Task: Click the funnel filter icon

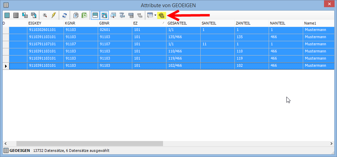Action: click(122, 15)
